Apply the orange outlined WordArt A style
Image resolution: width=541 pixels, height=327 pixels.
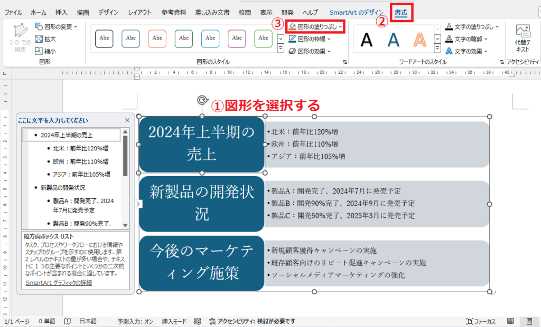tap(420, 39)
